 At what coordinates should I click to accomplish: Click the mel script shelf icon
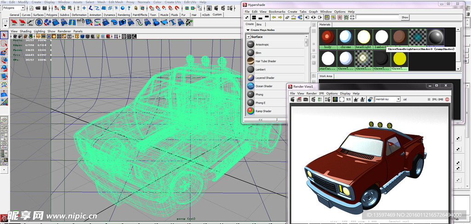(80, 22)
